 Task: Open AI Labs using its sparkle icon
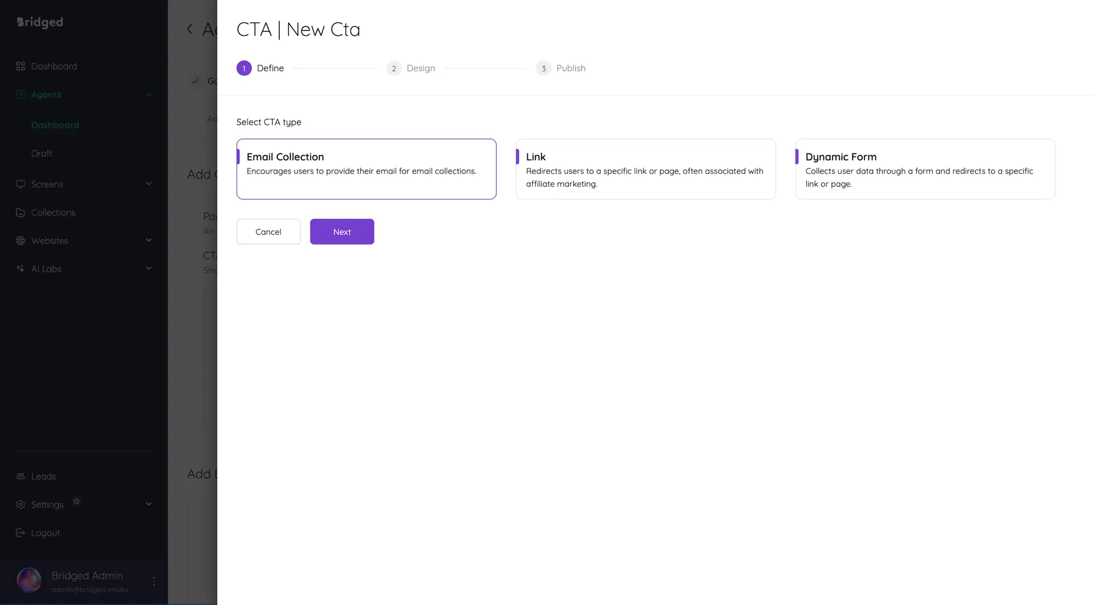[21, 269]
